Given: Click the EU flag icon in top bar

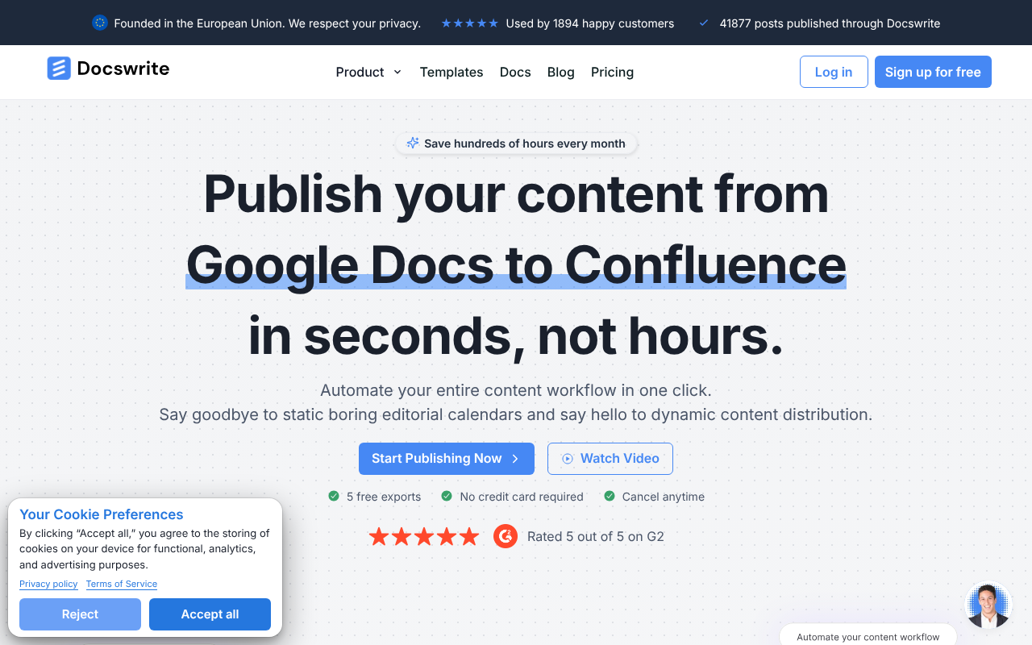Looking at the screenshot, I should tap(99, 23).
